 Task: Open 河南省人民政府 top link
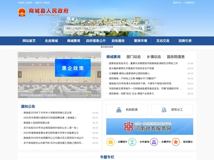(25, 3)
